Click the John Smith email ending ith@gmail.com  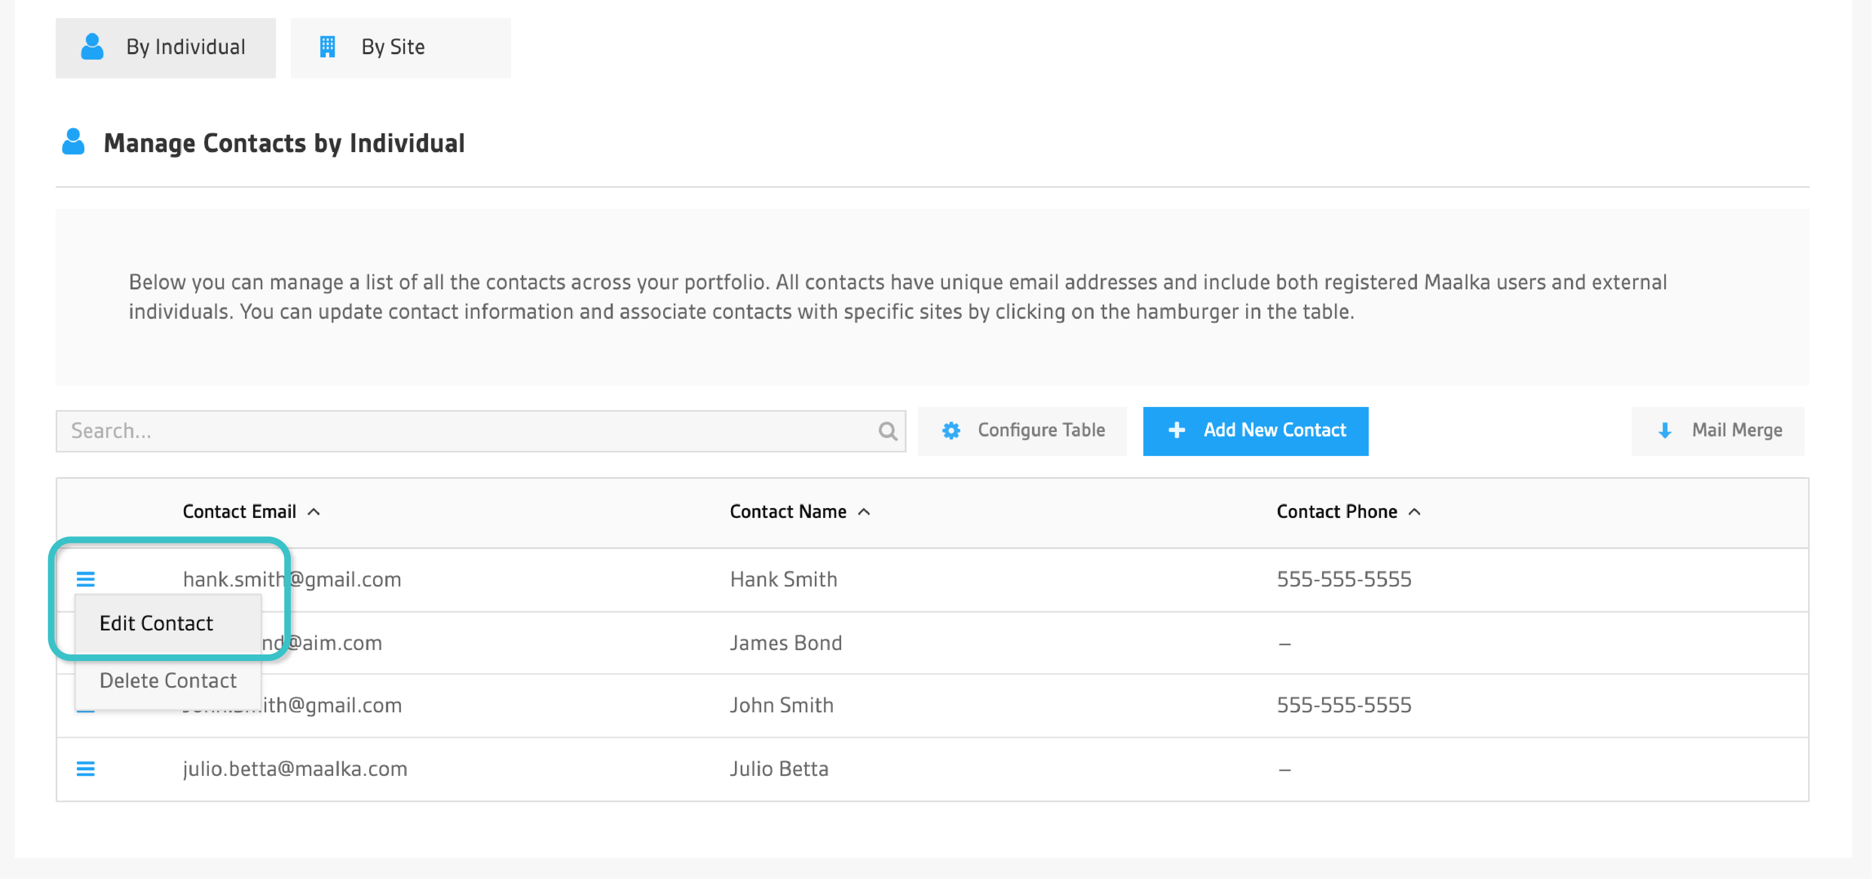click(x=331, y=705)
